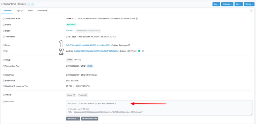The width and height of the screenshot is (256, 124).
Task: Open the Comments tab
Action: click(x=42, y=11)
